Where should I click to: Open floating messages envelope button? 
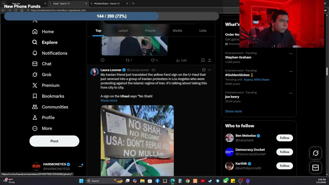click(x=316, y=168)
